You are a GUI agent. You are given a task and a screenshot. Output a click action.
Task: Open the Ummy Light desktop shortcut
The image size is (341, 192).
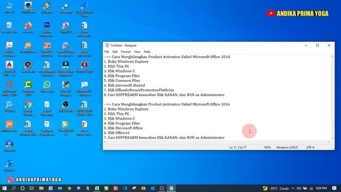(x=84, y=67)
